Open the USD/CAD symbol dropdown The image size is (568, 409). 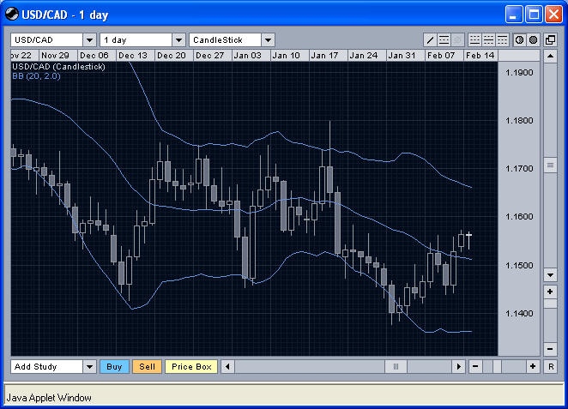89,39
